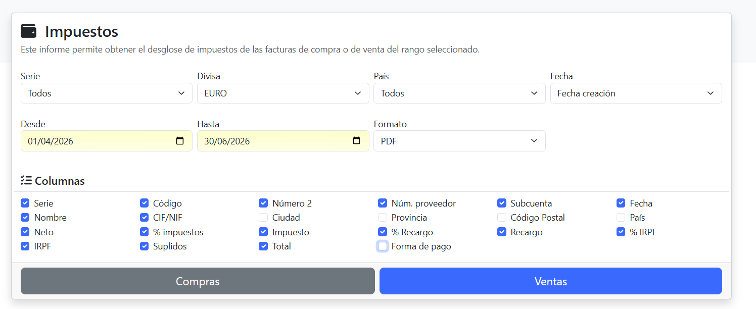
Task: Uncheck the Subcuenta column checkbox
Action: click(502, 203)
